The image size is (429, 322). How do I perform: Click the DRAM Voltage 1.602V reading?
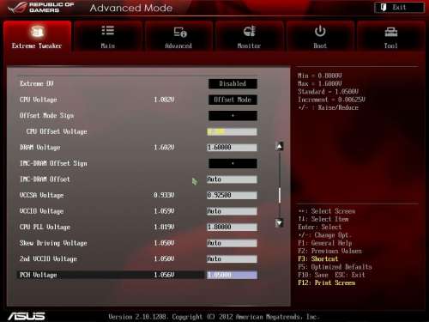point(164,148)
